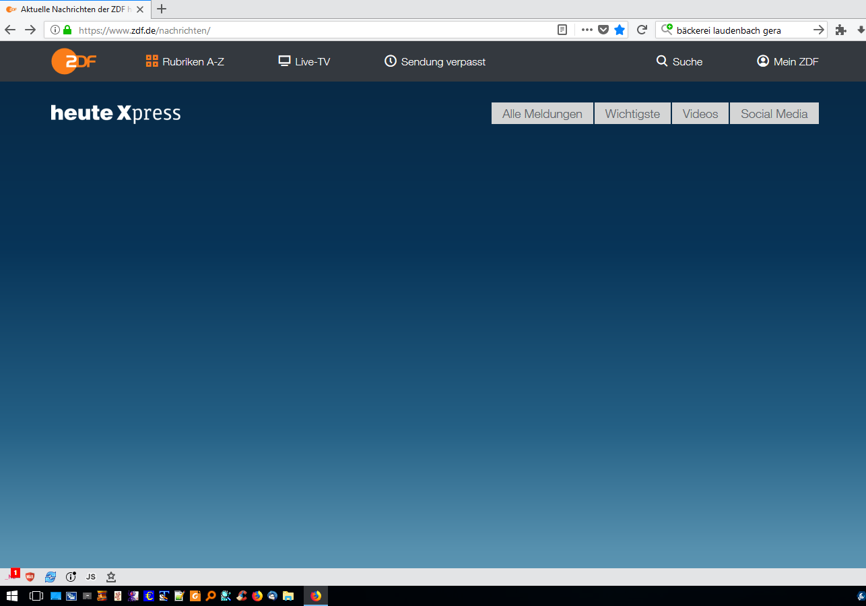866x606 pixels.
Task: Open the Windows Start menu
Action: [11, 596]
